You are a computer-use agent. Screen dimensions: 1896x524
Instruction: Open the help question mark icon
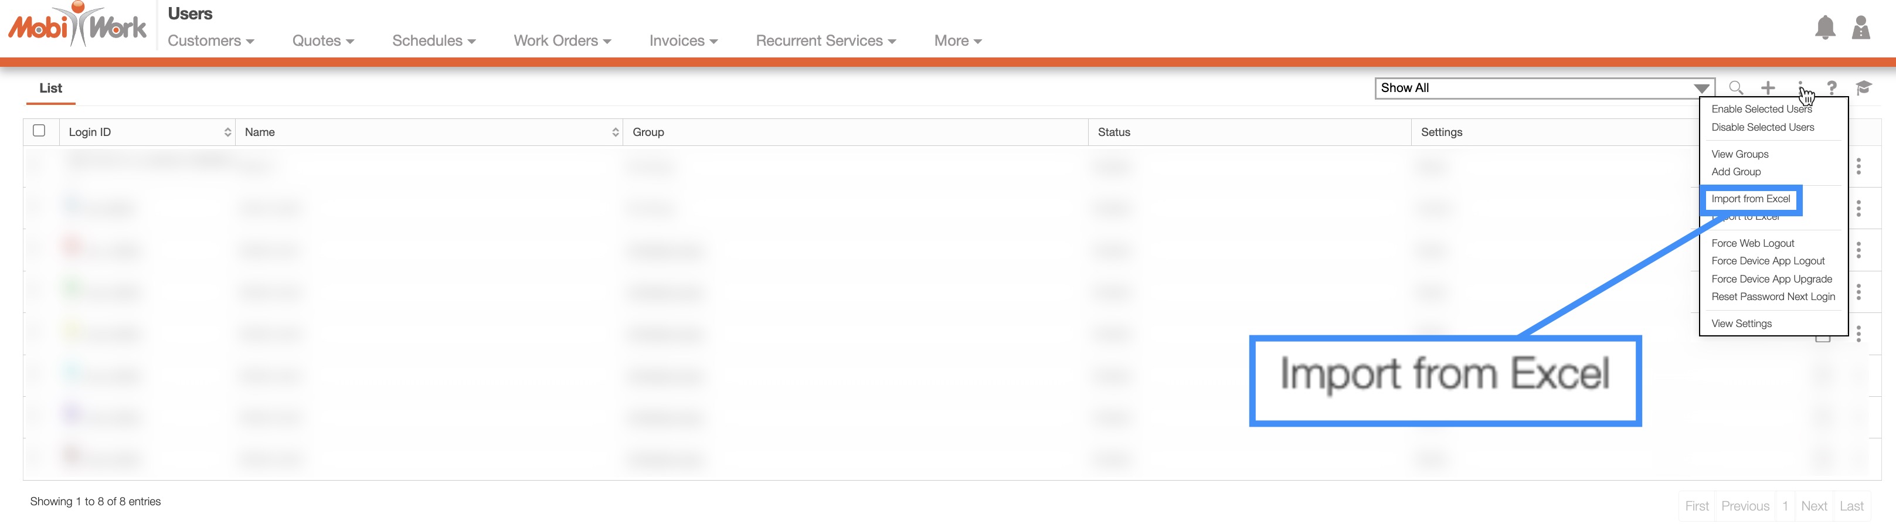coord(1832,87)
